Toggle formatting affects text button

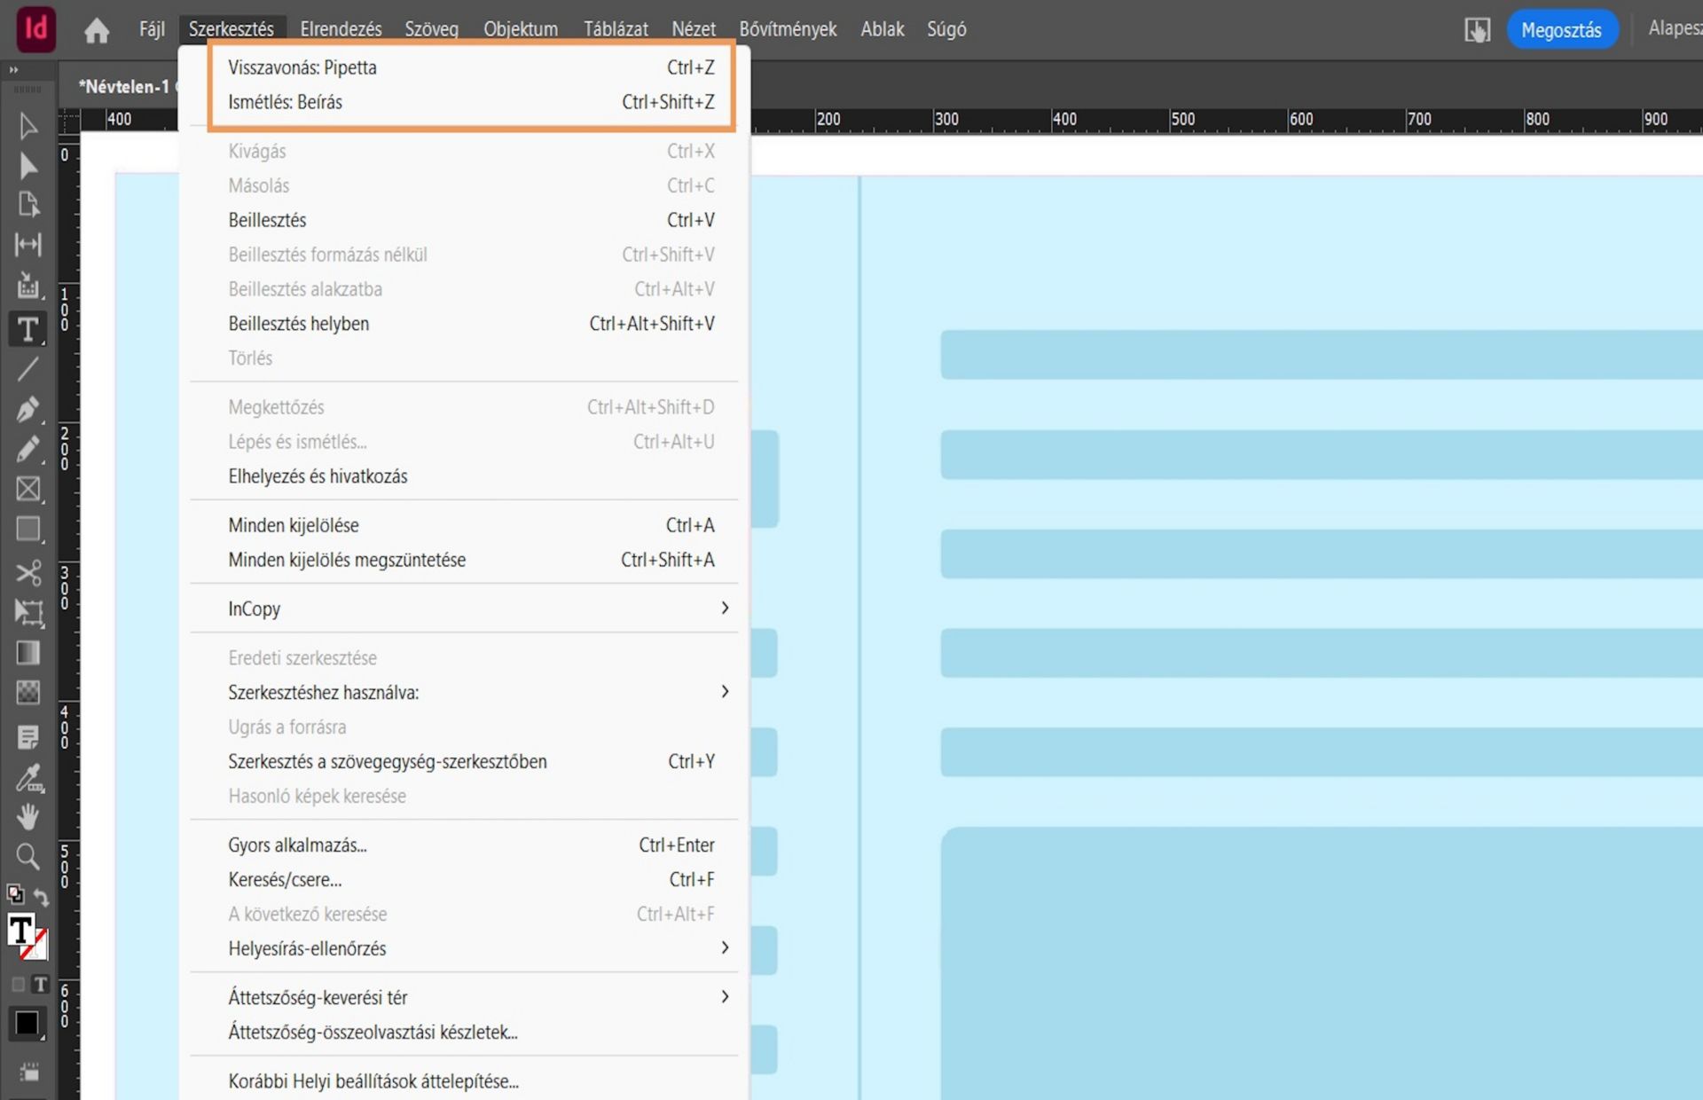tap(40, 984)
